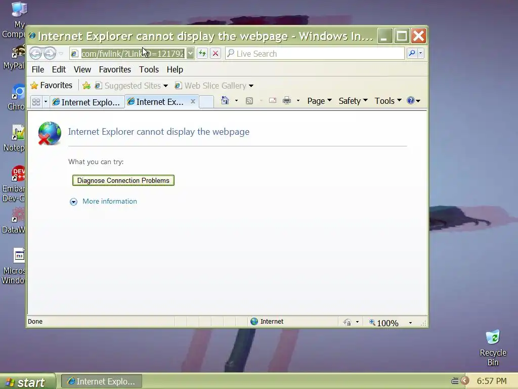Image resolution: width=518 pixels, height=389 pixels.
Task: Open a new blank tab
Action: [206, 101]
